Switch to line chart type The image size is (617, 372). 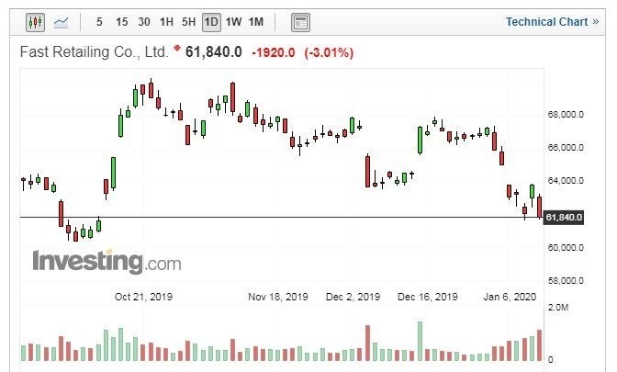pyautogui.click(x=61, y=22)
